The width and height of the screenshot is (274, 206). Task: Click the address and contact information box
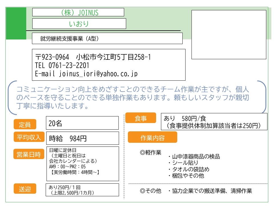pyautogui.click(x=108, y=65)
